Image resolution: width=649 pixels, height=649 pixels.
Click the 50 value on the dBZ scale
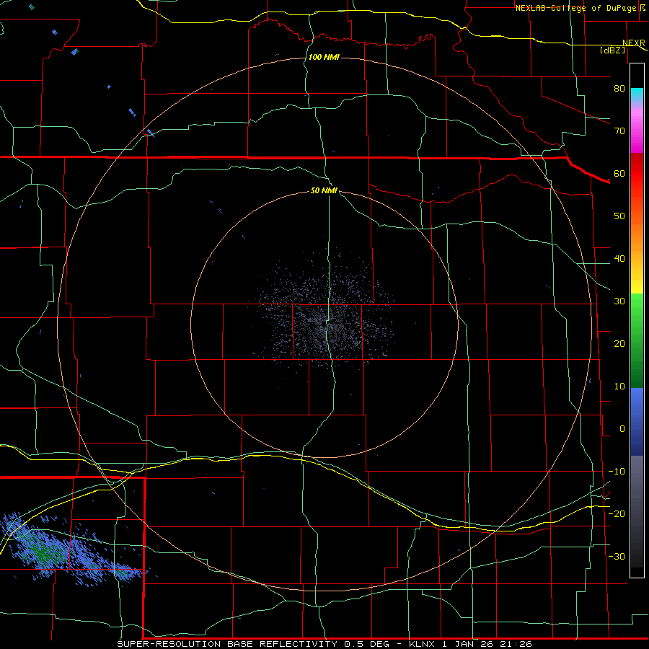(619, 216)
